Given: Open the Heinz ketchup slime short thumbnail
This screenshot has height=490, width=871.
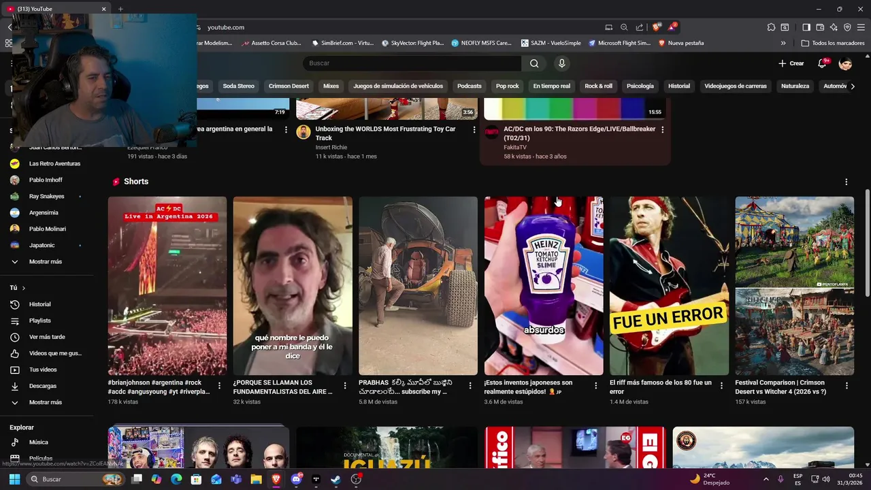Looking at the screenshot, I should click(544, 286).
